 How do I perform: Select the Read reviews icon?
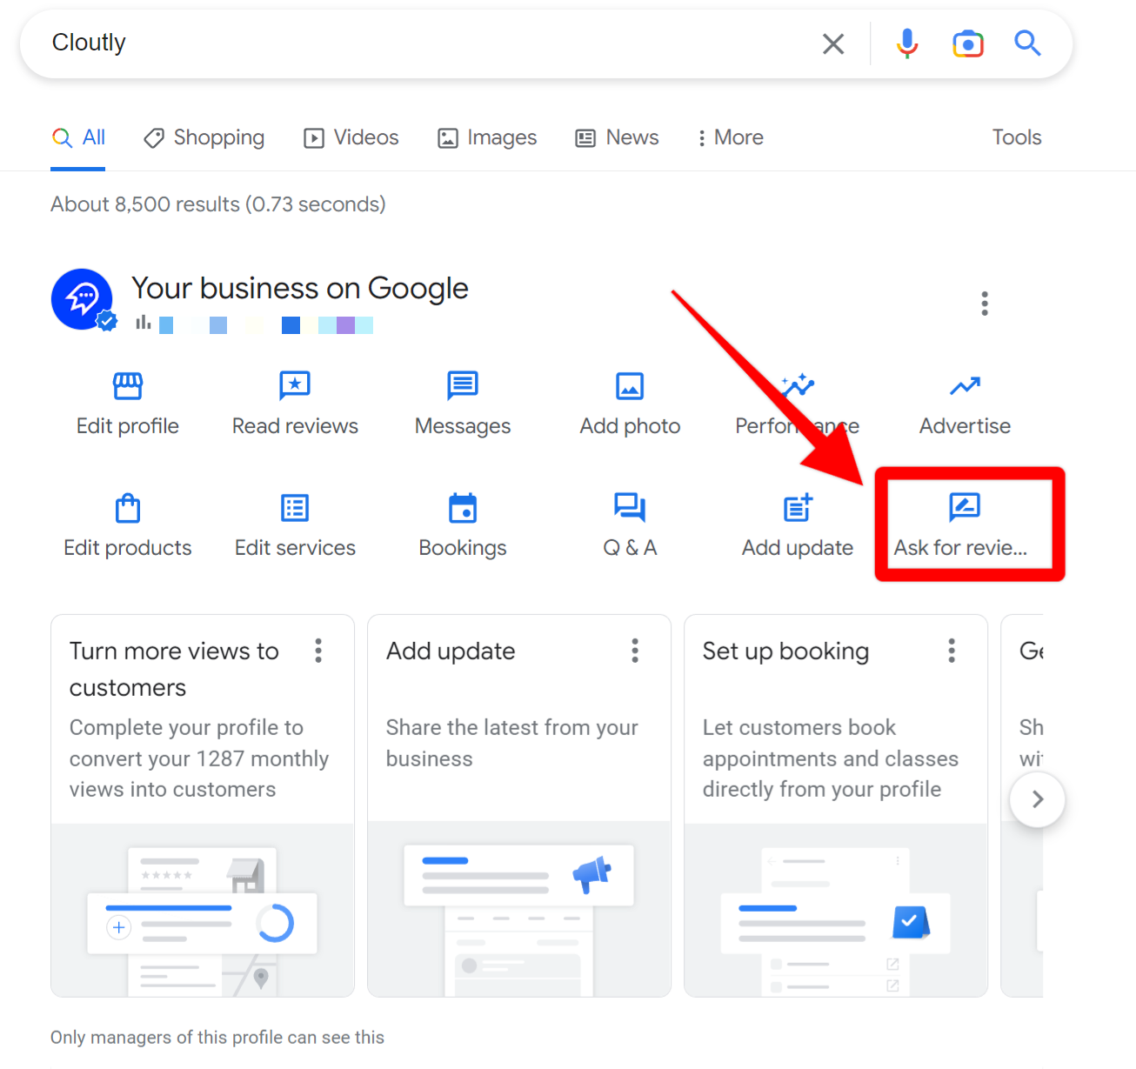pos(294,386)
